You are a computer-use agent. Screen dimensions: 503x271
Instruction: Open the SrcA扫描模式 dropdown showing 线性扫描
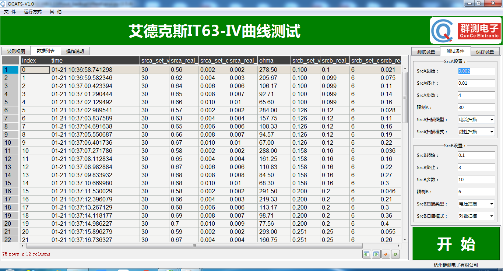point(476,132)
